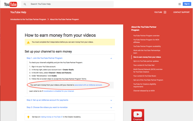
Task: Click the Set up your channel to earn money heading
Action: pyautogui.click(x=48, y=51)
